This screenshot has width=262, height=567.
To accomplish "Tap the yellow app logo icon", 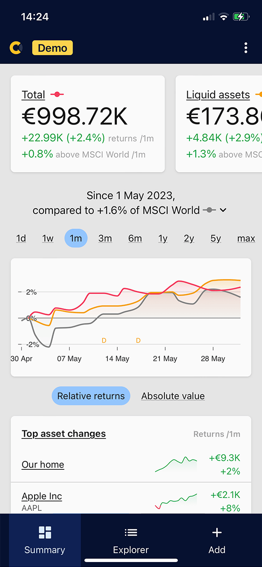I will (x=16, y=48).
